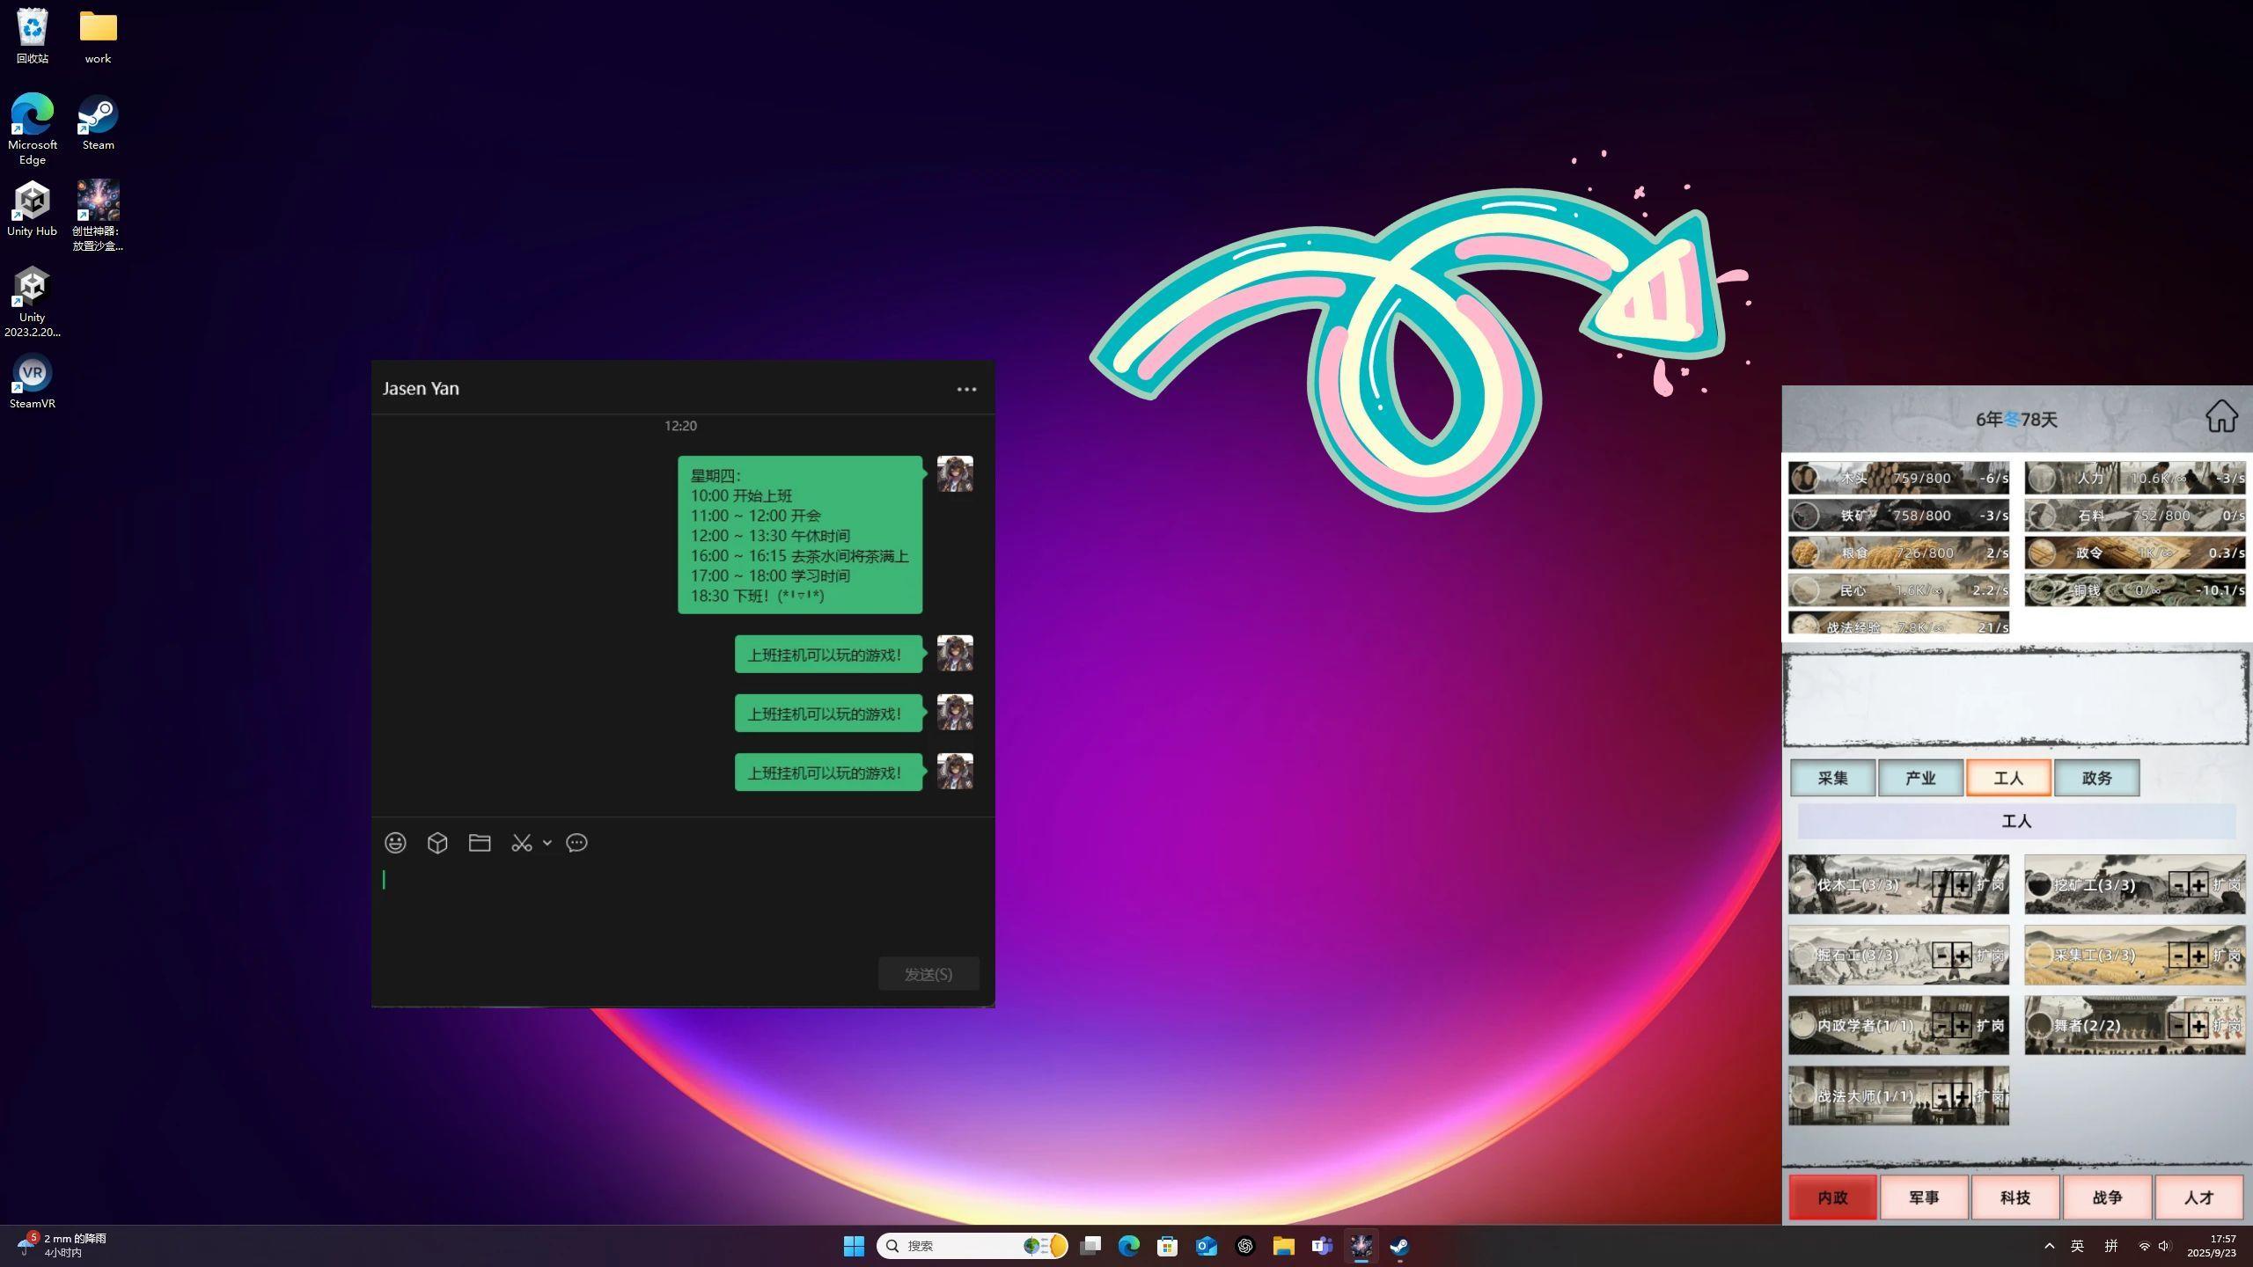Screen dimensions: 2253x1267
Task: Increase 伐木工 workers with plus button
Action: 1963,885
